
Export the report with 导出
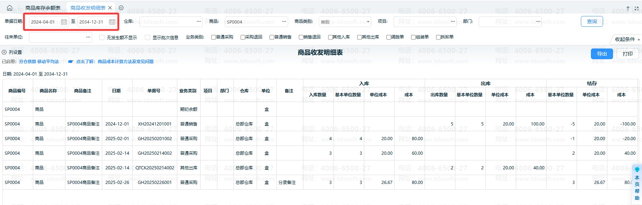pos(602,54)
